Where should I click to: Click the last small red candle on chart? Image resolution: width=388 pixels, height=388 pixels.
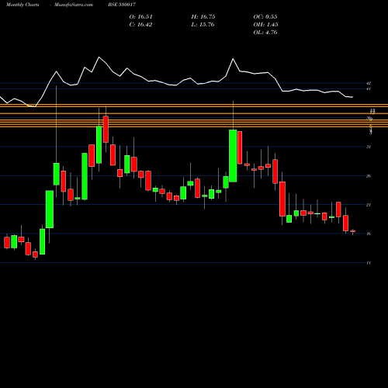point(353,231)
